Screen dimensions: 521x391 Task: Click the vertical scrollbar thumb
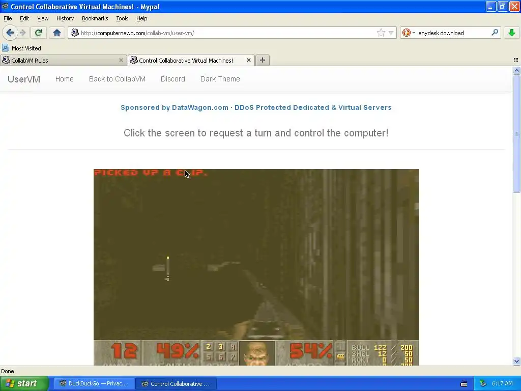[x=516, y=134]
